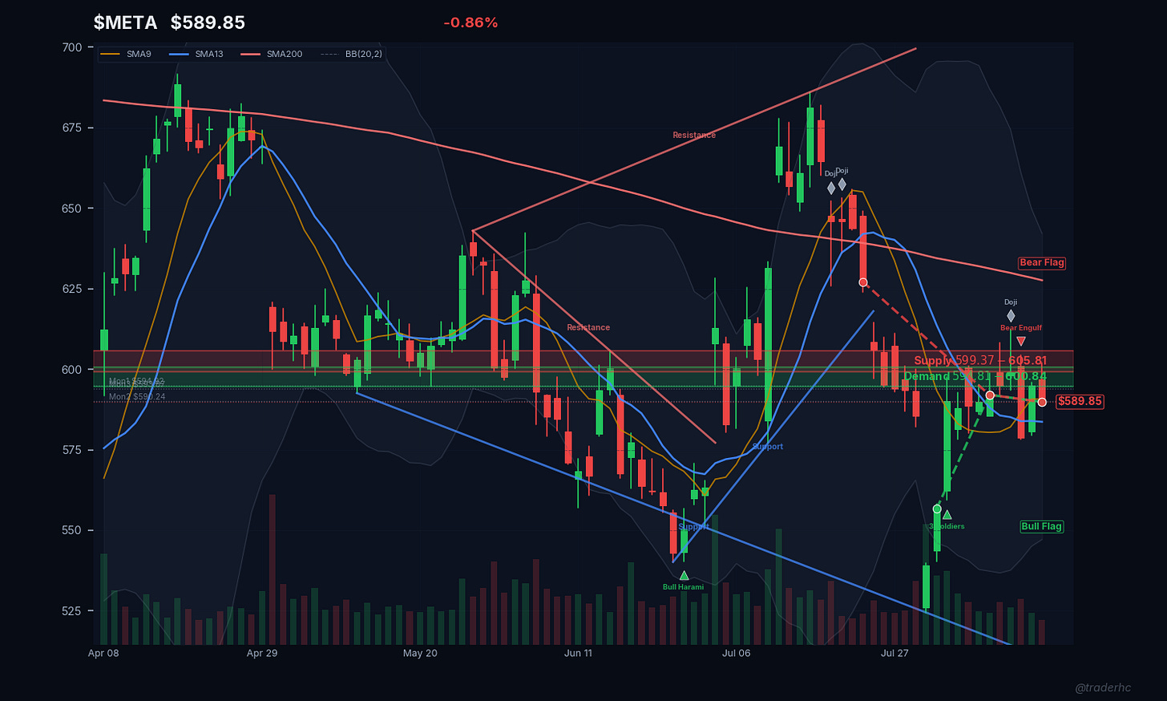Image resolution: width=1167 pixels, height=701 pixels.
Task: Click the Support label near Jul 06
Action: tap(768, 447)
